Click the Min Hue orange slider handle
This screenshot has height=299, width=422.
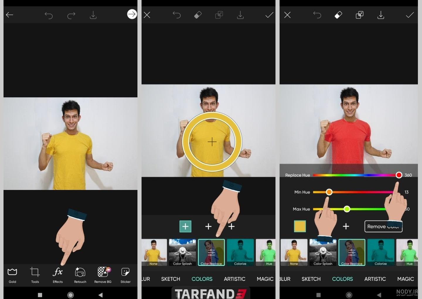[x=329, y=192]
